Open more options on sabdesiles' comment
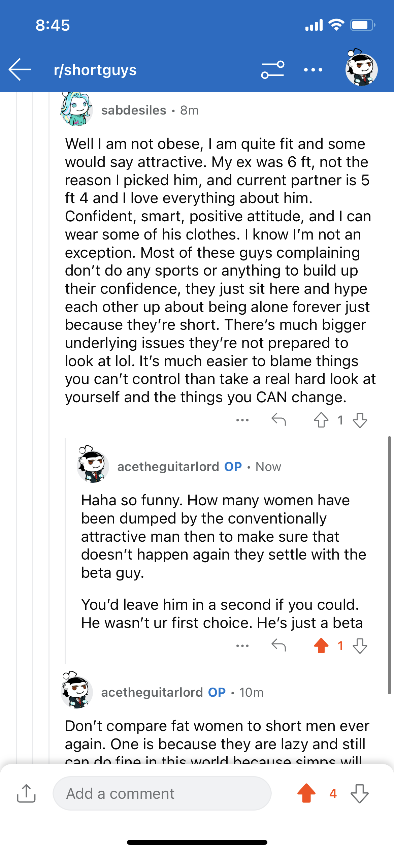Viewport: 394px width, 853px height. pyautogui.click(x=242, y=420)
